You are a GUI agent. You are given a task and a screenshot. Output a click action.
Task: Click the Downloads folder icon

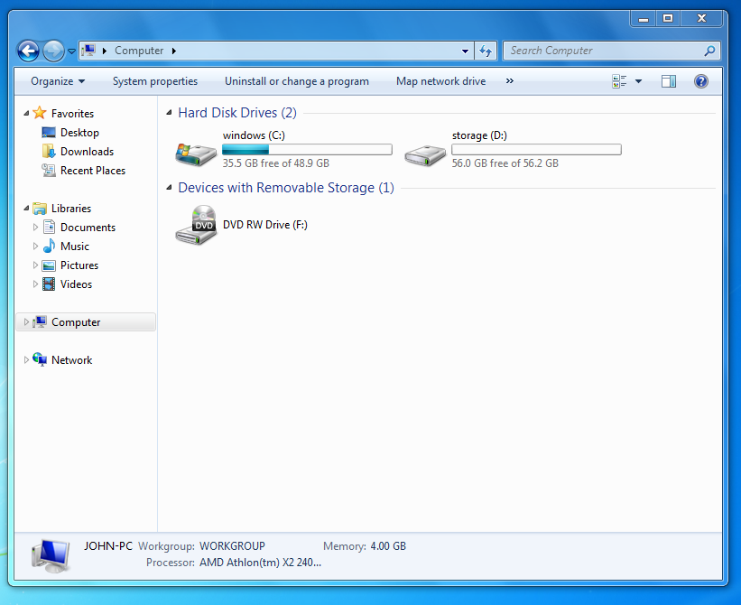(49, 152)
